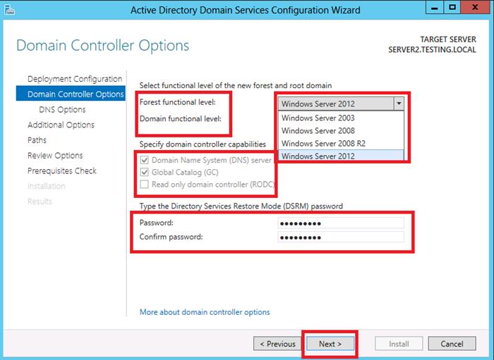Image resolution: width=494 pixels, height=360 pixels.
Task: Click into the Confirm password field
Action: pyautogui.click(x=341, y=237)
